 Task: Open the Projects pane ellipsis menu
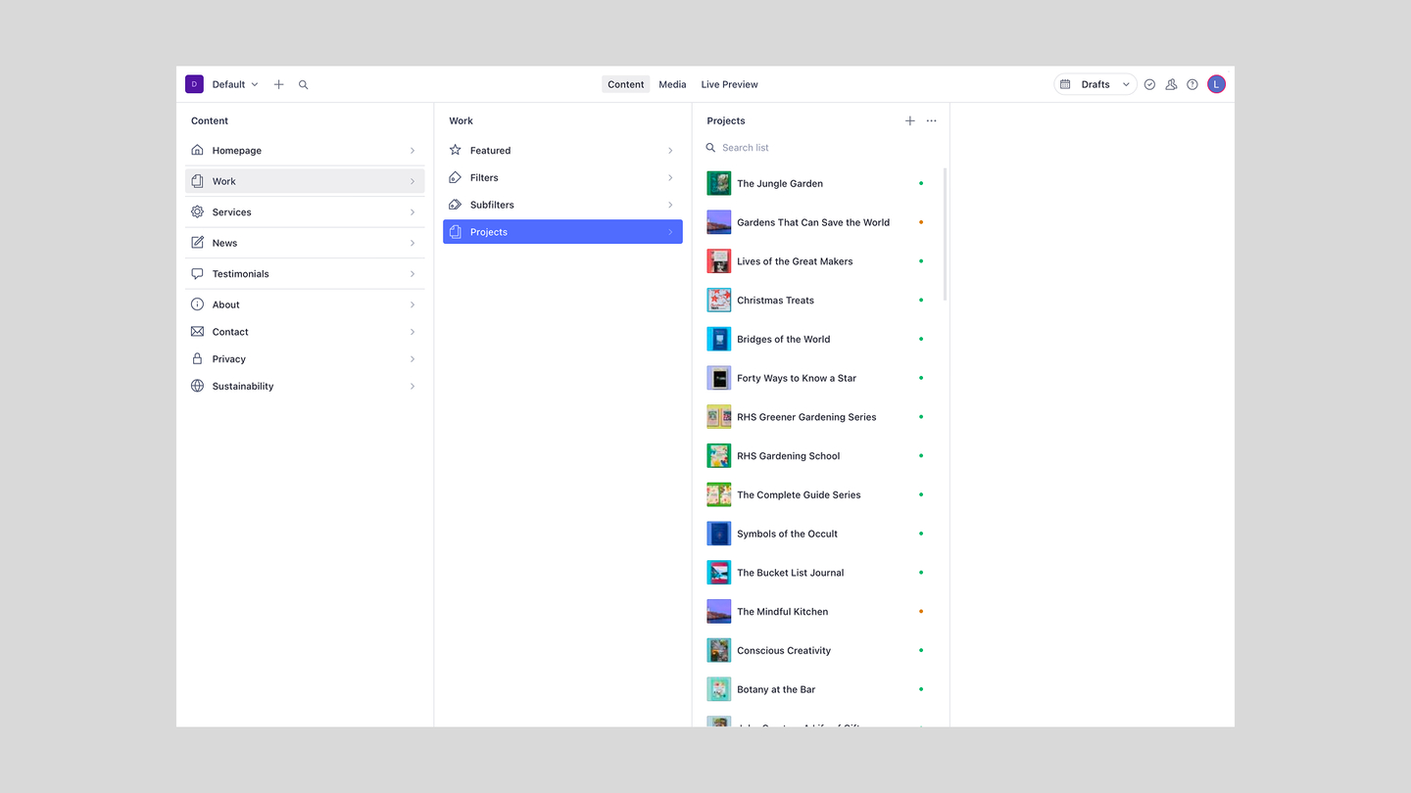click(931, 120)
